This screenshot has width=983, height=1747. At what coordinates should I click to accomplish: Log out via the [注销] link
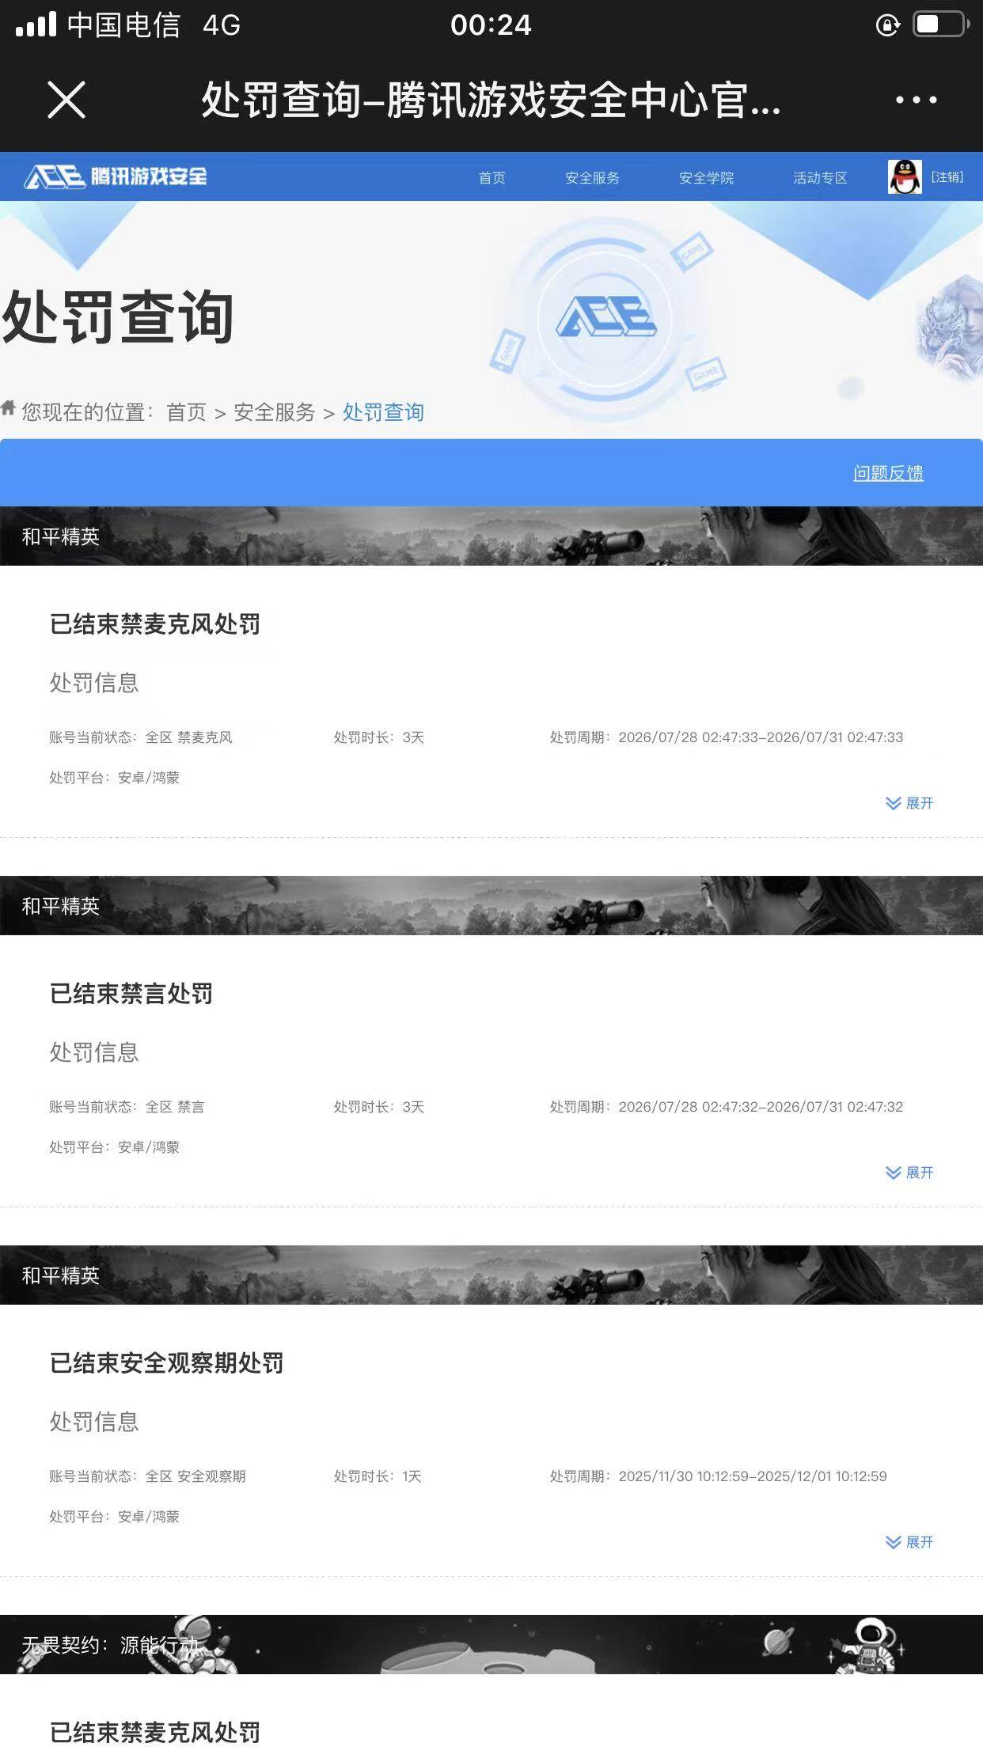(x=947, y=176)
